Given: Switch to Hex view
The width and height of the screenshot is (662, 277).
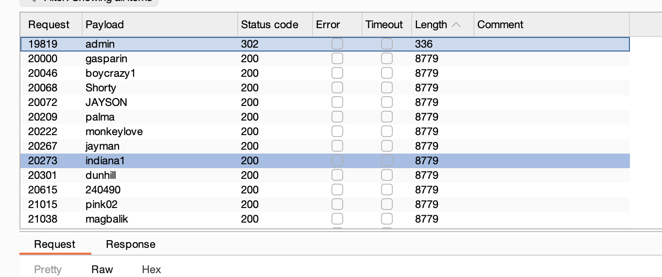Looking at the screenshot, I should [x=151, y=270].
